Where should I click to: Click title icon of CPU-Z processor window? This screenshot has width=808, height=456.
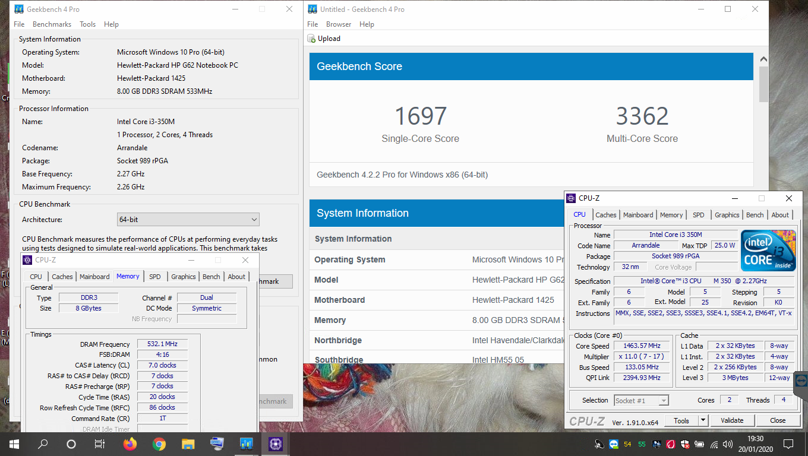(x=571, y=198)
